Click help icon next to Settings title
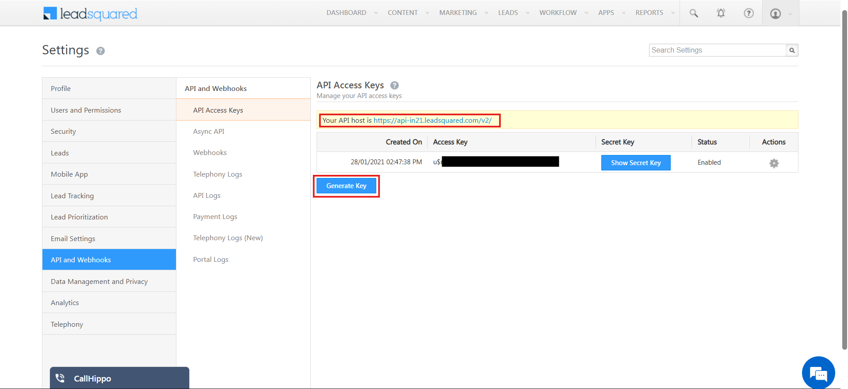 click(x=100, y=51)
